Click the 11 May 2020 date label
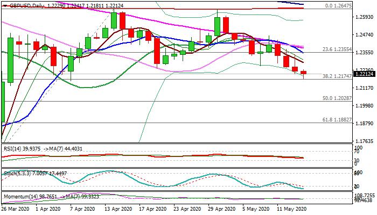The image size is (377, 215). click(292, 209)
